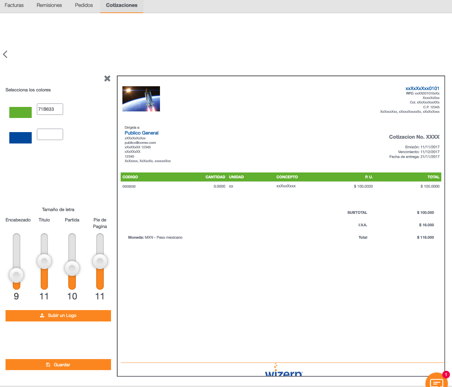Click the Vencimiento date line
The width and height of the screenshot is (452, 387).
coord(419,152)
